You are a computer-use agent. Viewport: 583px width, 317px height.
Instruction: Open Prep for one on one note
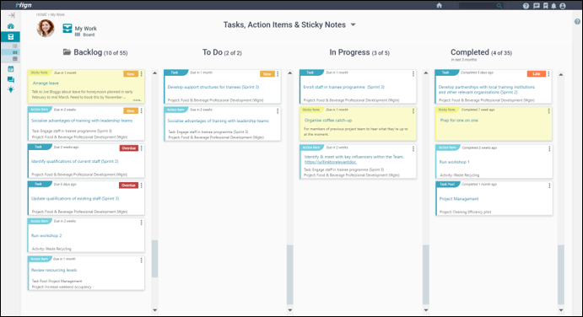[459, 121]
